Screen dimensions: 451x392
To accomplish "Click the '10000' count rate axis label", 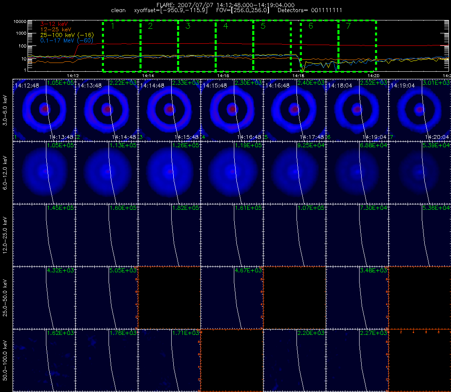I will (20, 22).
